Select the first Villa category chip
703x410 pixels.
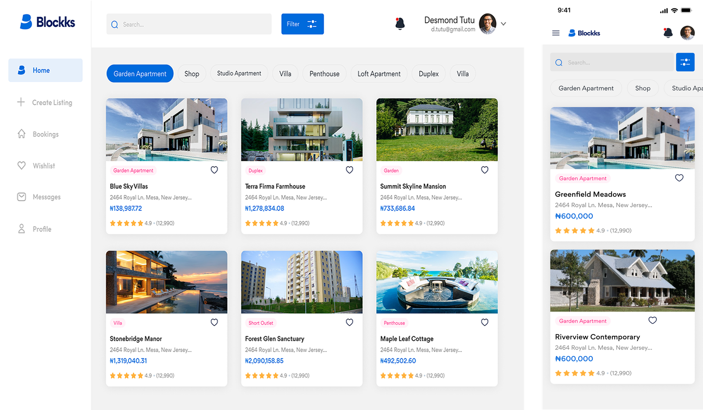(285, 74)
